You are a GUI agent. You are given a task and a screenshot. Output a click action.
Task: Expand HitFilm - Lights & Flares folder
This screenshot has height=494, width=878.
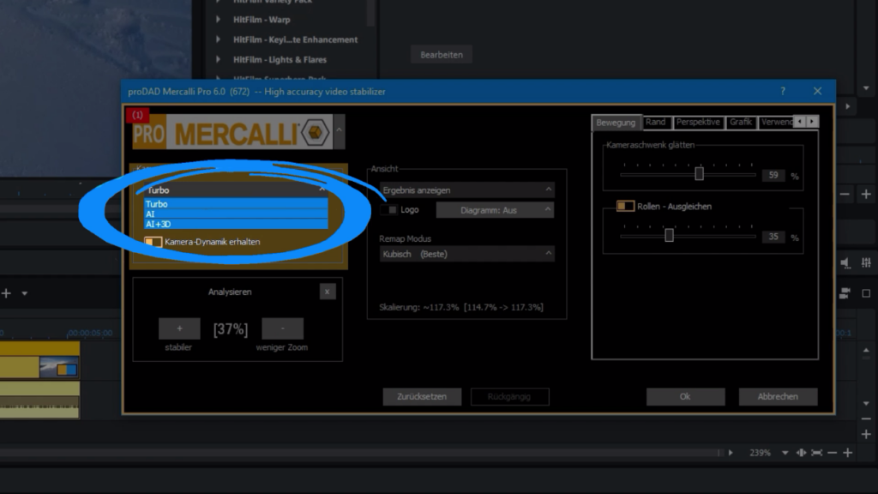click(219, 59)
